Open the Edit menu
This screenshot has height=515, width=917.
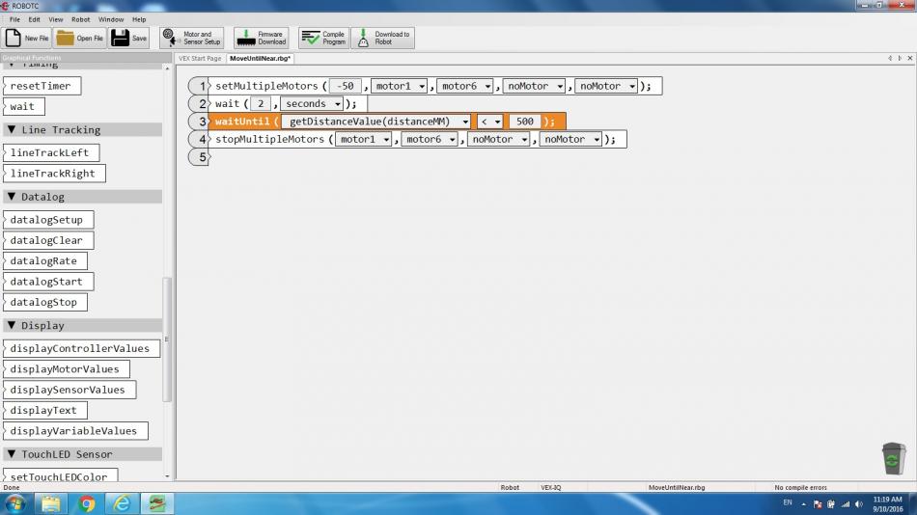tap(35, 19)
